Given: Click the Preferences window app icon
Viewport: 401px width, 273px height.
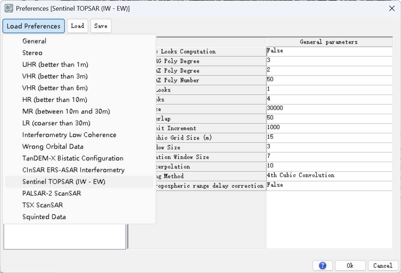Looking at the screenshot, I should coord(9,8).
